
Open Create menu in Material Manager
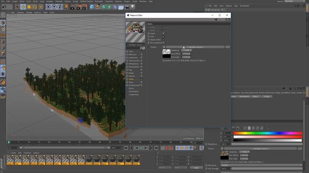click(x=13, y=153)
